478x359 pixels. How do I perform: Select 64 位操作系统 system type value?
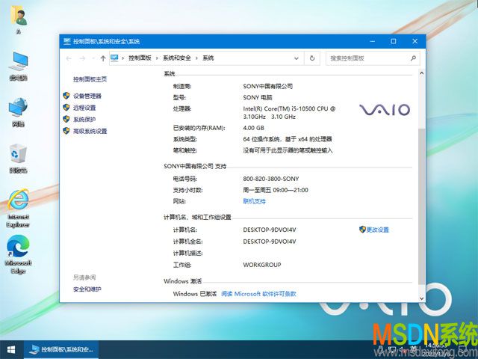[x=288, y=139]
